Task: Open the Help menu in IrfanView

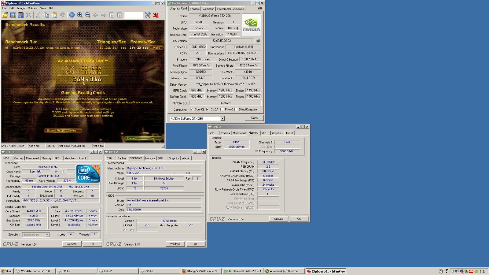Action: point(52,8)
